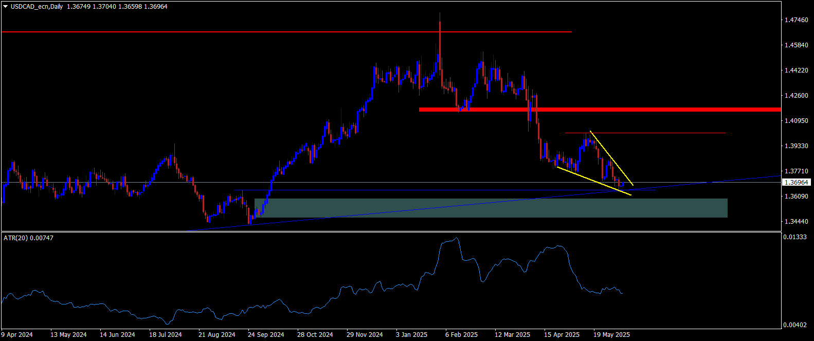814x341 pixels.
Task: Click the 29 Nov 2024 date label
Action: 365,335
